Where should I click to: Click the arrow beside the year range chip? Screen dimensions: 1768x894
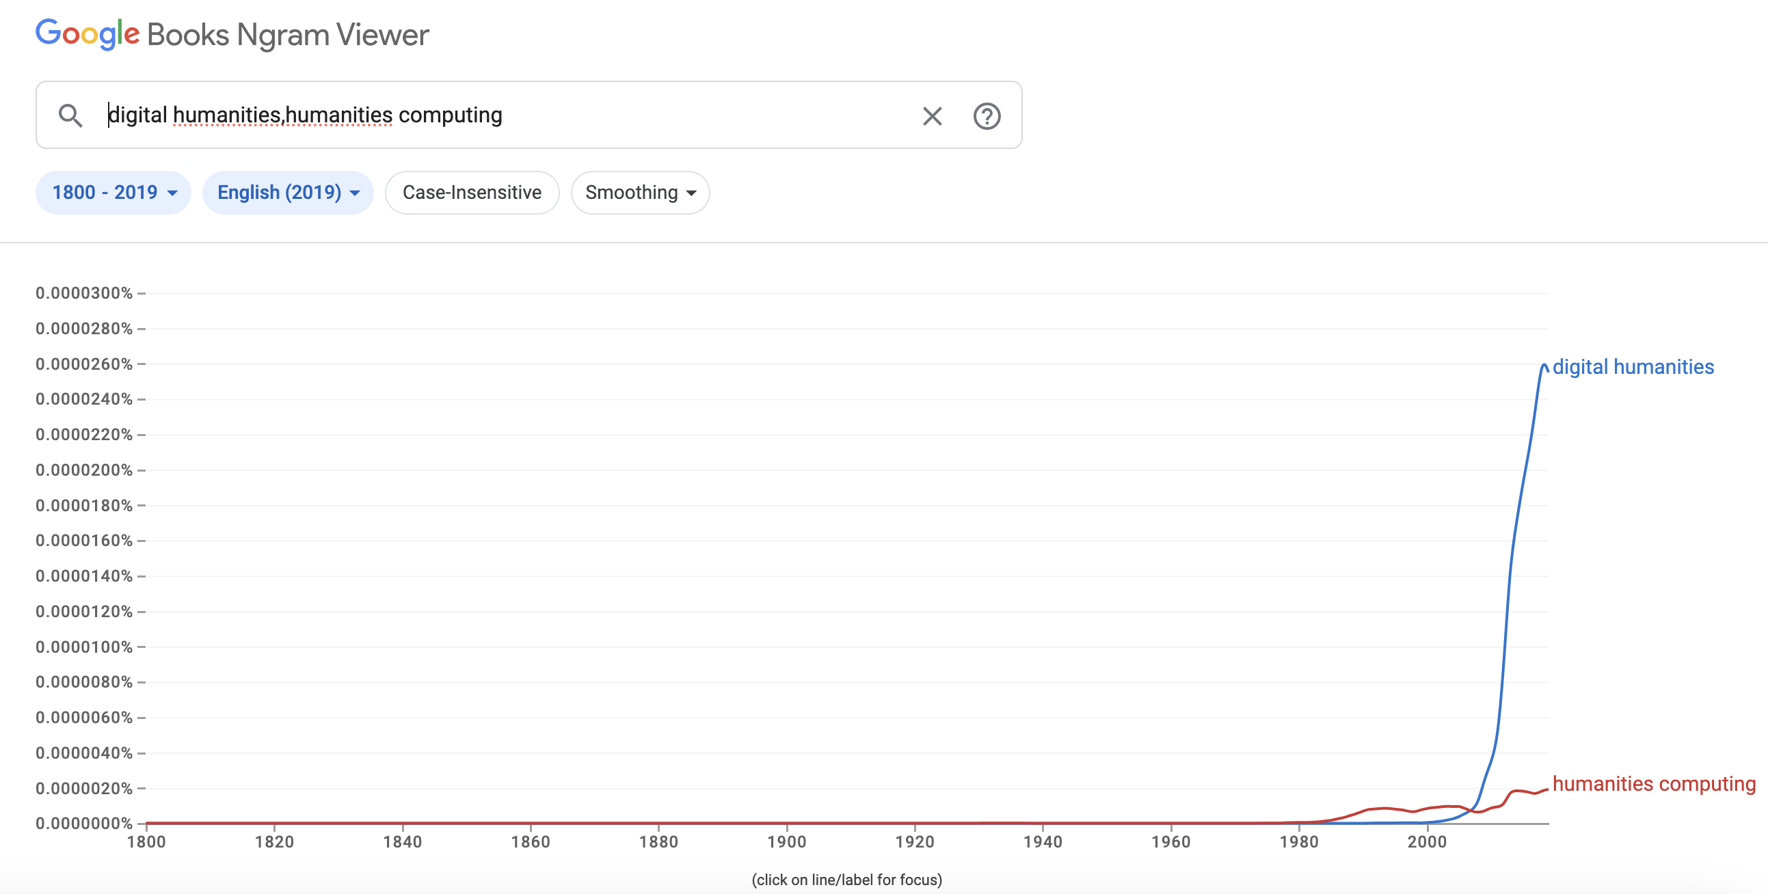tap(172, 193)
